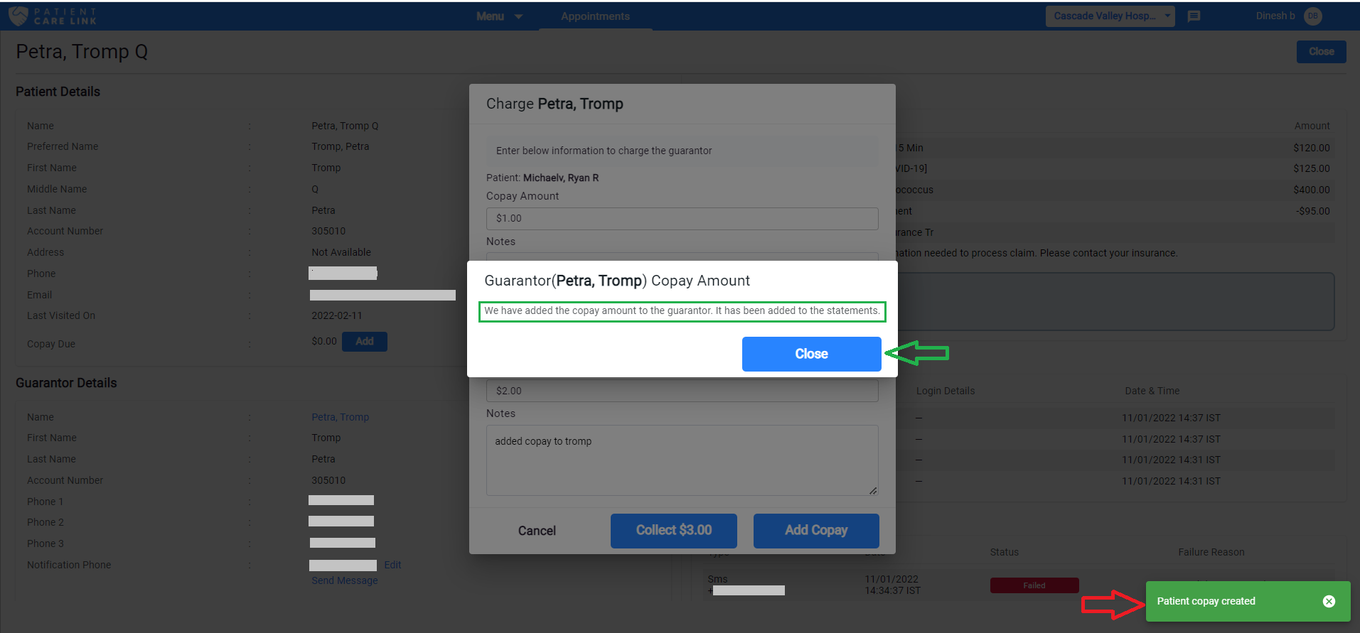Screen dimensions: 1360x633
Task: Click the Failed status badge
Action: tap(1034, 585)
